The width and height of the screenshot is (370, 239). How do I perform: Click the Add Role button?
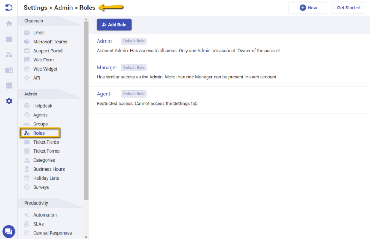coord(114,25)
